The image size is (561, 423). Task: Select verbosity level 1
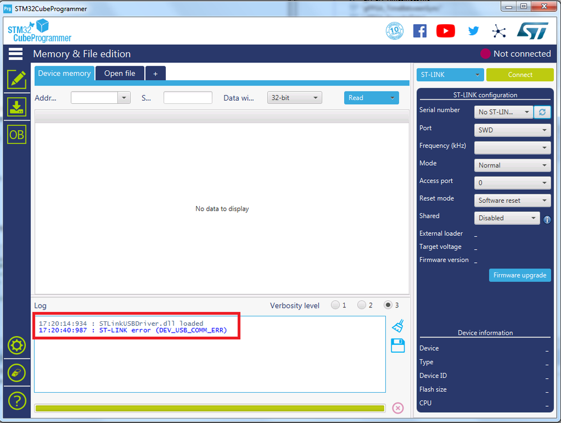[335, 305]
